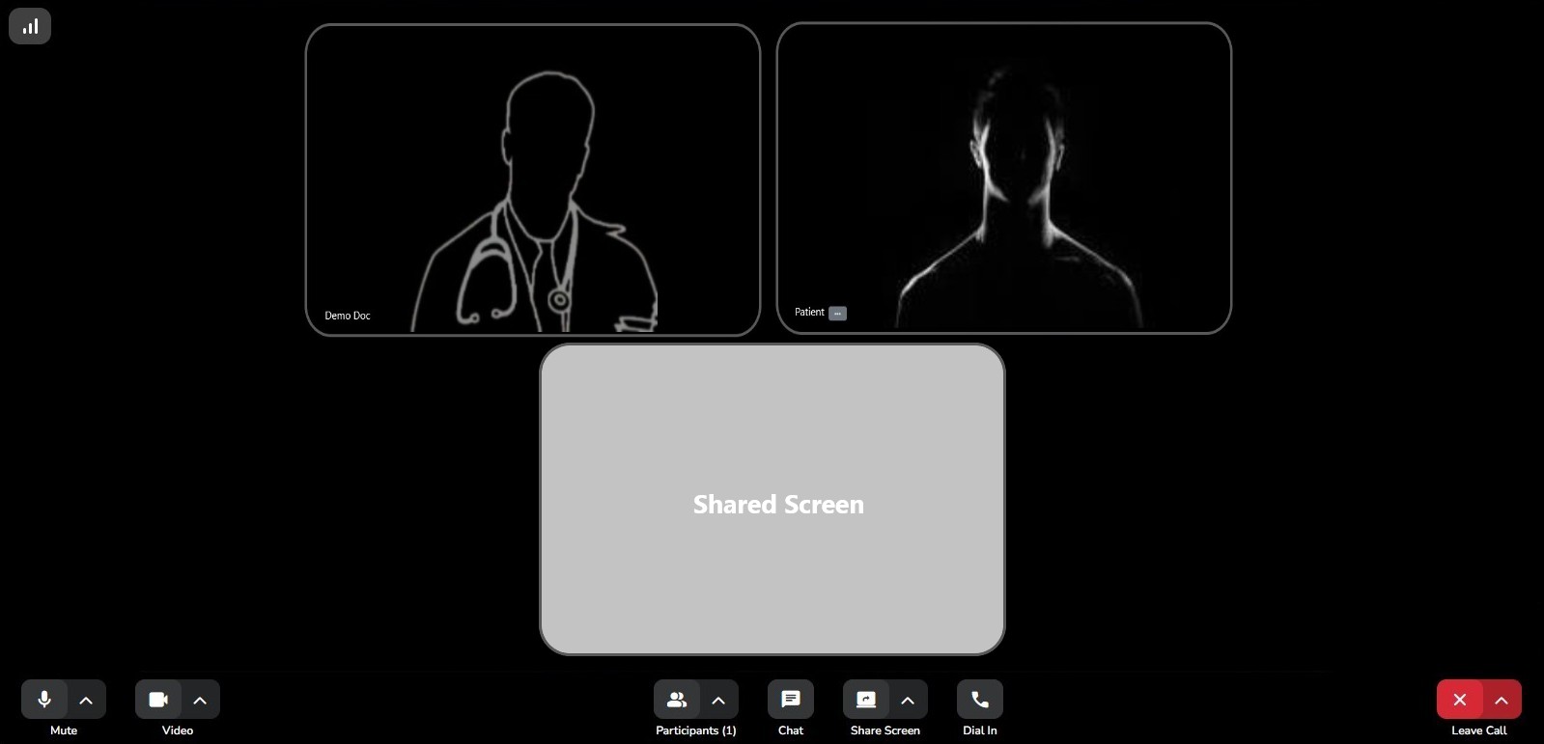Select the Patient video tile

coord(1003,179)
